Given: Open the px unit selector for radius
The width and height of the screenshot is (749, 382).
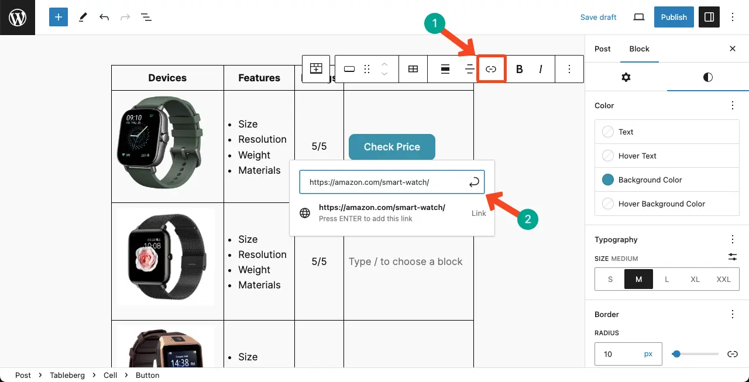Looking at the screenshot, I should click(648, 354).
